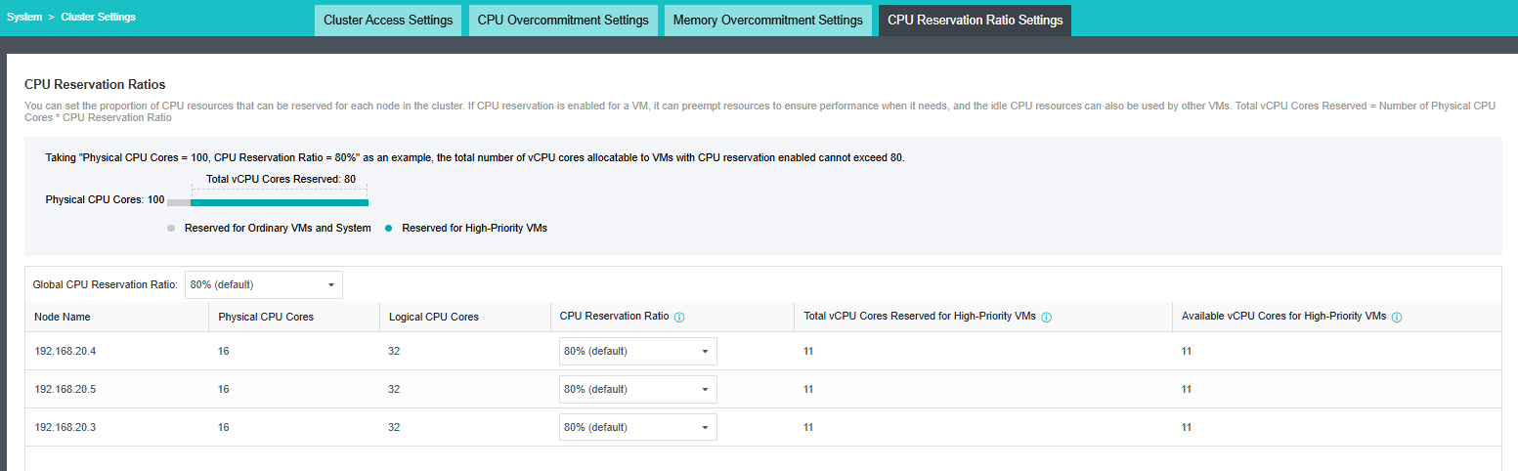The height and width of the screenshot is (471, 1518).
Task: Select the CPU Reservation Ratio Settings tab
Action: point(975,21)
